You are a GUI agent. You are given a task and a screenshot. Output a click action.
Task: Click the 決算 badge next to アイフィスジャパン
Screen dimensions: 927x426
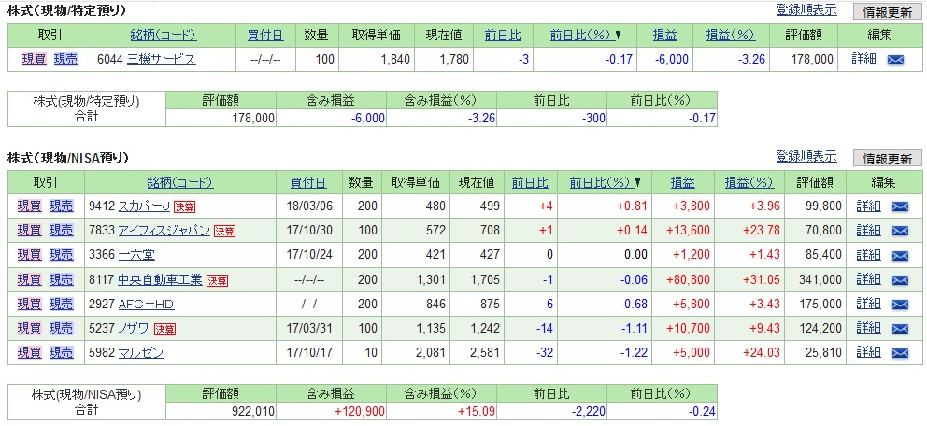tap(224, 231)
